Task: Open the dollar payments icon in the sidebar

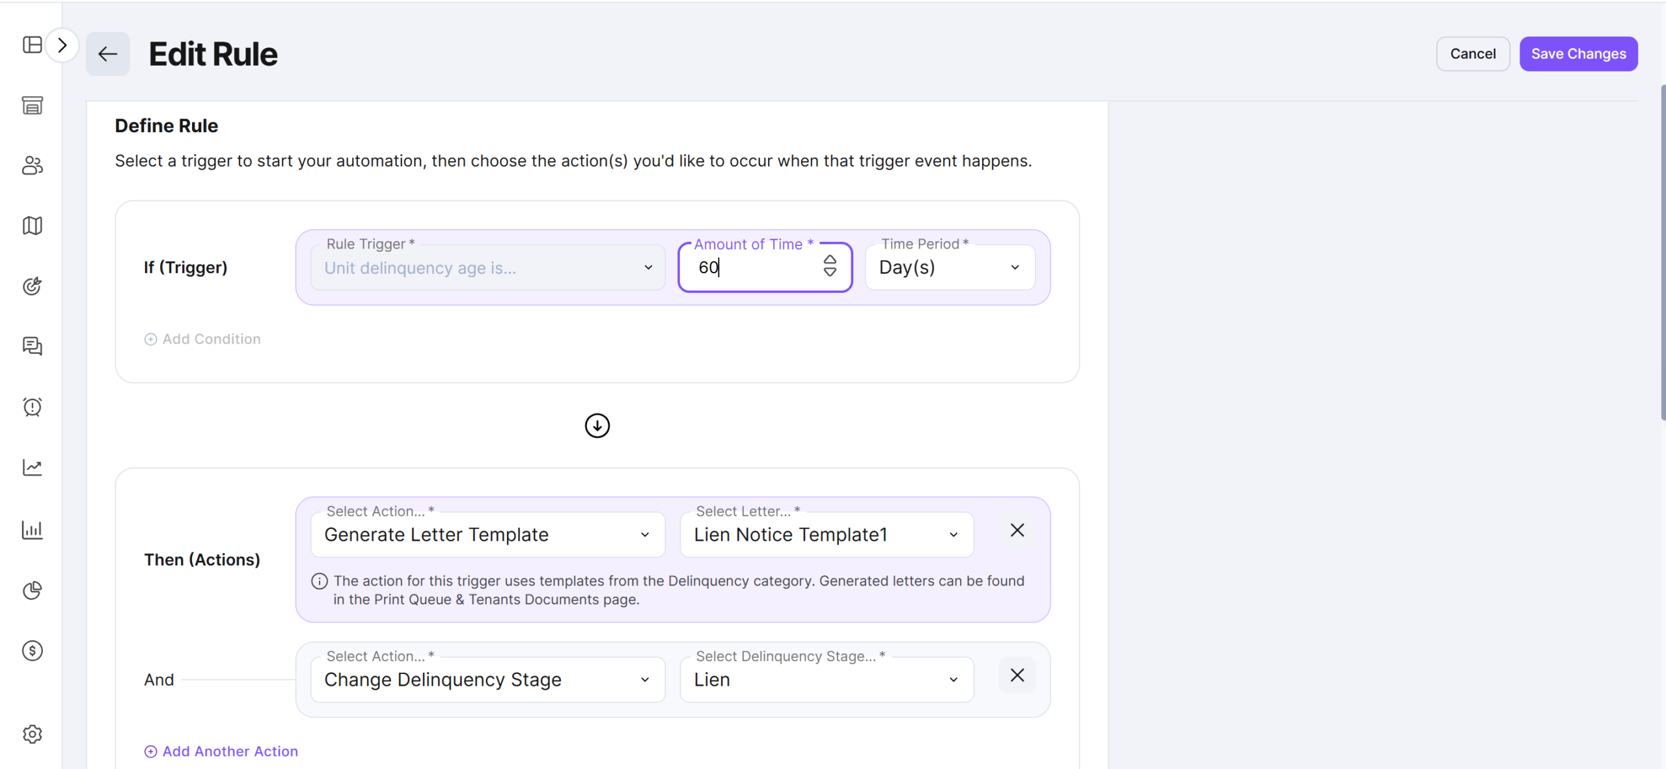Action: click(32, 651)
